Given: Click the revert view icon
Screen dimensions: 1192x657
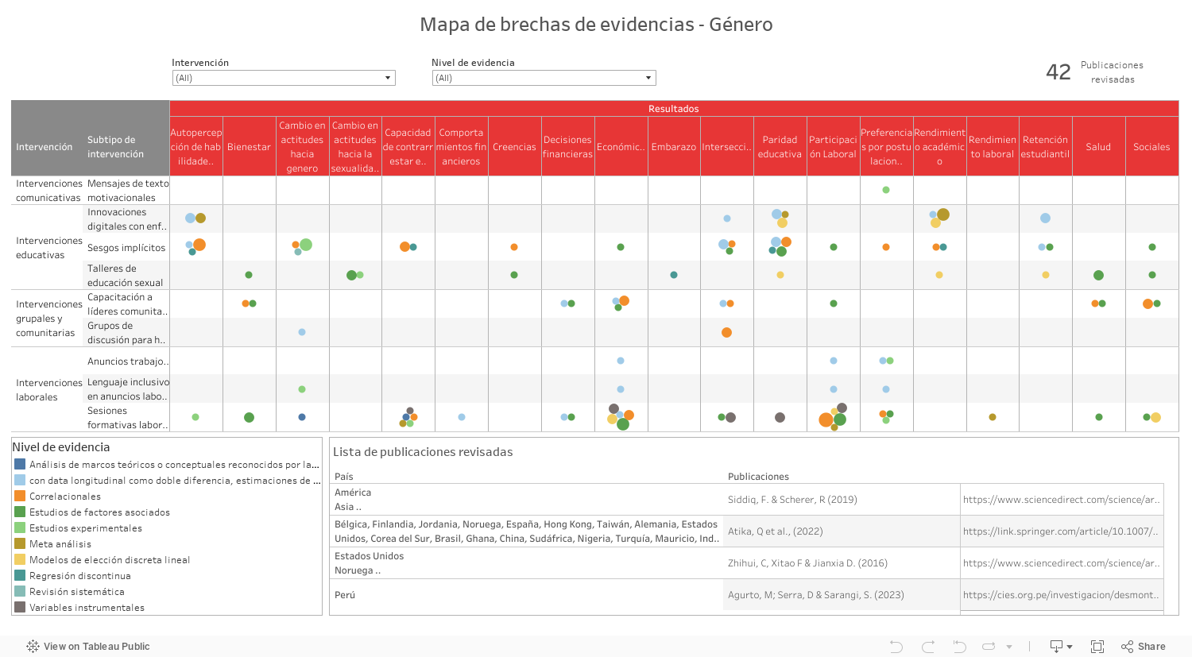Looking at the screenshot, I should point(959,647).
